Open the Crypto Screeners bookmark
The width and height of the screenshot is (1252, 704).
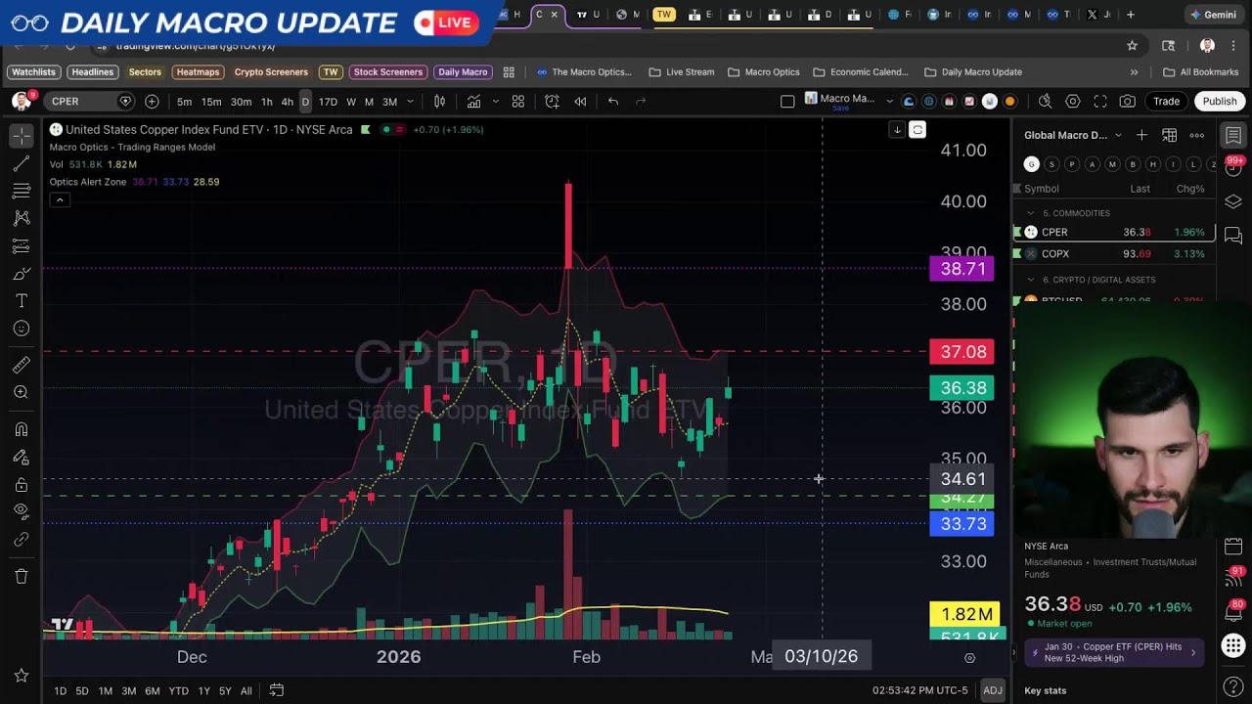coord(271,72)
